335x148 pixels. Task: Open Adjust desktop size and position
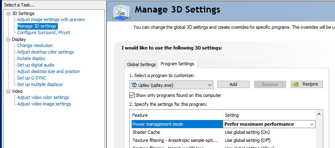coord(48,71)
